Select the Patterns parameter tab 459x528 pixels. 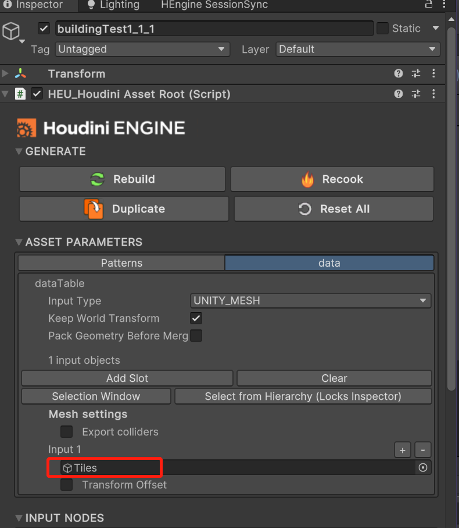tap(121, 263)
